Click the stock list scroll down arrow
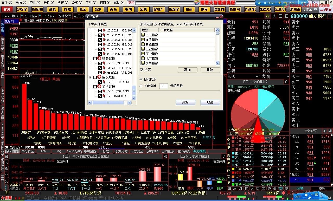The image size is (333, 201). (x=217, y=63)
